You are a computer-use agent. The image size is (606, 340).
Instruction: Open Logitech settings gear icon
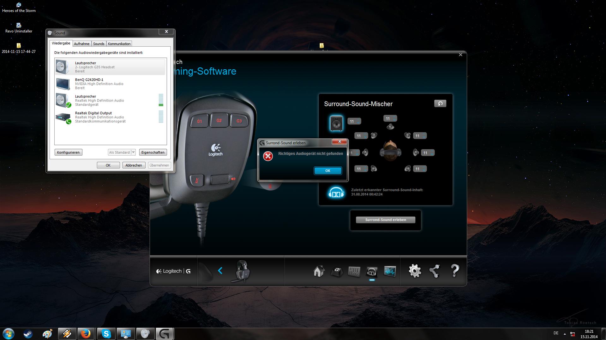[415, 271]
